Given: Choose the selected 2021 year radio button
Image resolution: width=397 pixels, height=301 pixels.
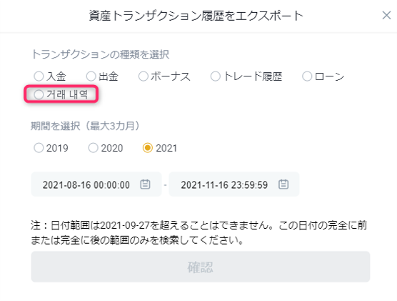Looking at the screenshot, I should 148,148.
